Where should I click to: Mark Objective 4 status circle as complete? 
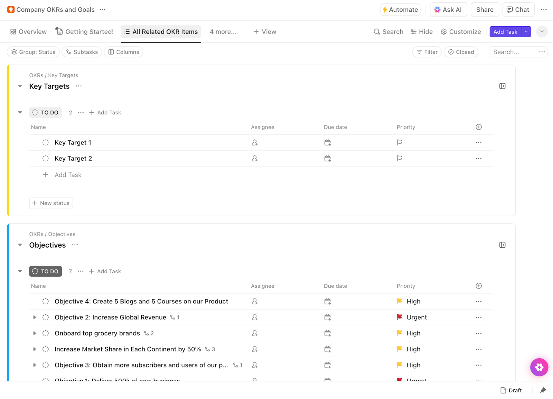pos(46,302)
